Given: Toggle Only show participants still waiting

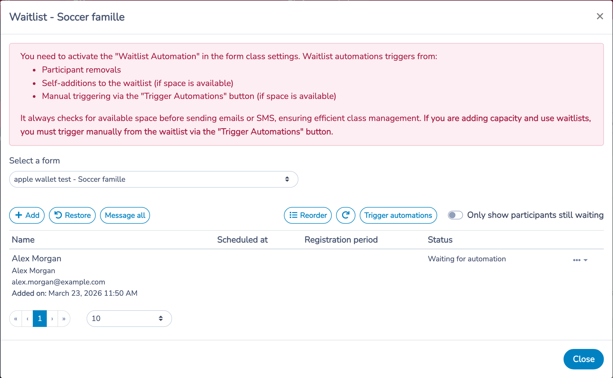Looking at the screenshot, I should (x=455, y=215).
